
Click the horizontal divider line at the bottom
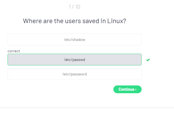pyautogui.click(x=87, y=108)
